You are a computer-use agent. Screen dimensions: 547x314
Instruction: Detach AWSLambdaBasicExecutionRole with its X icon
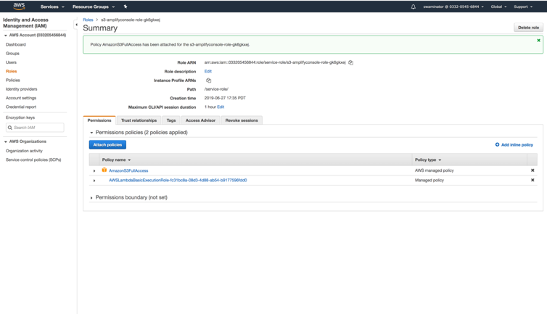pyautogui.click(x=532, y=180)
